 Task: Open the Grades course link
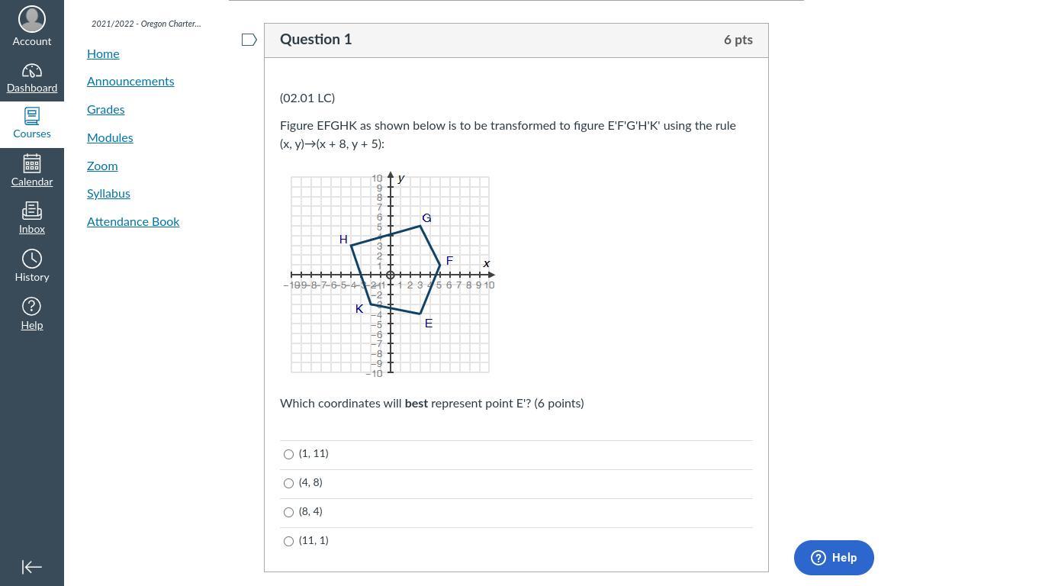point(105,110)
